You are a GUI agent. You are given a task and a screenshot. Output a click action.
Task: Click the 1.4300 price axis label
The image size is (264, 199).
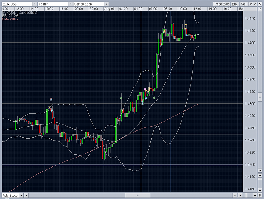coord(250,104)
